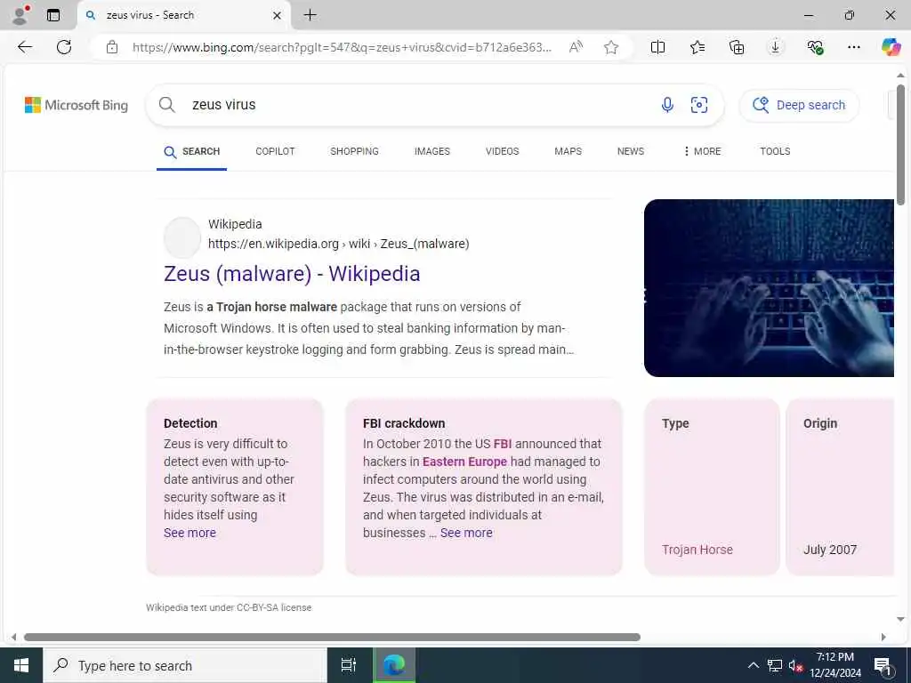Close the zeus virus search tab
911x683 pixels.
(278, 15)
